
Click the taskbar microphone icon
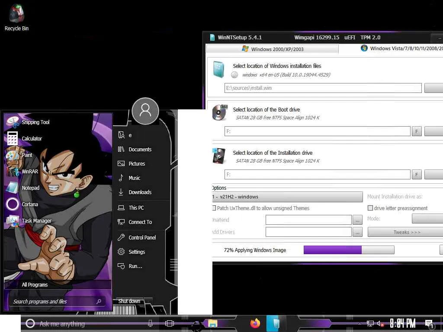151,323
